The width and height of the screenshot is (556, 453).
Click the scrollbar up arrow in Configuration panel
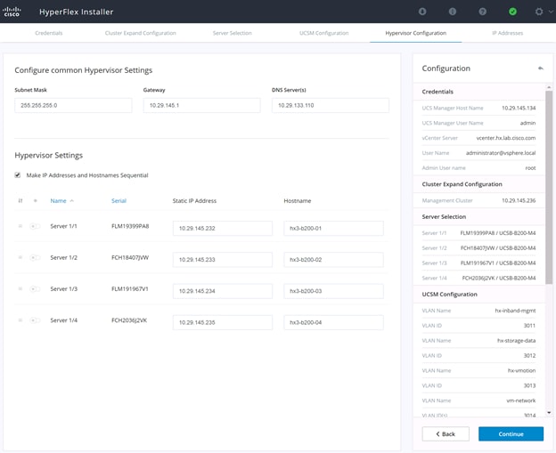click(549, 87)
